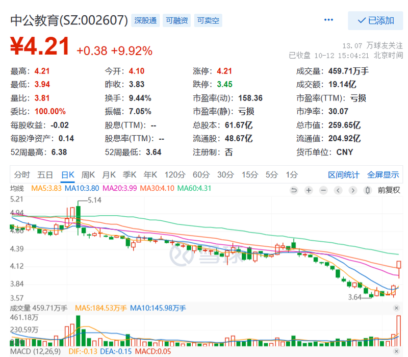Select the 月K chart tab

109,174
